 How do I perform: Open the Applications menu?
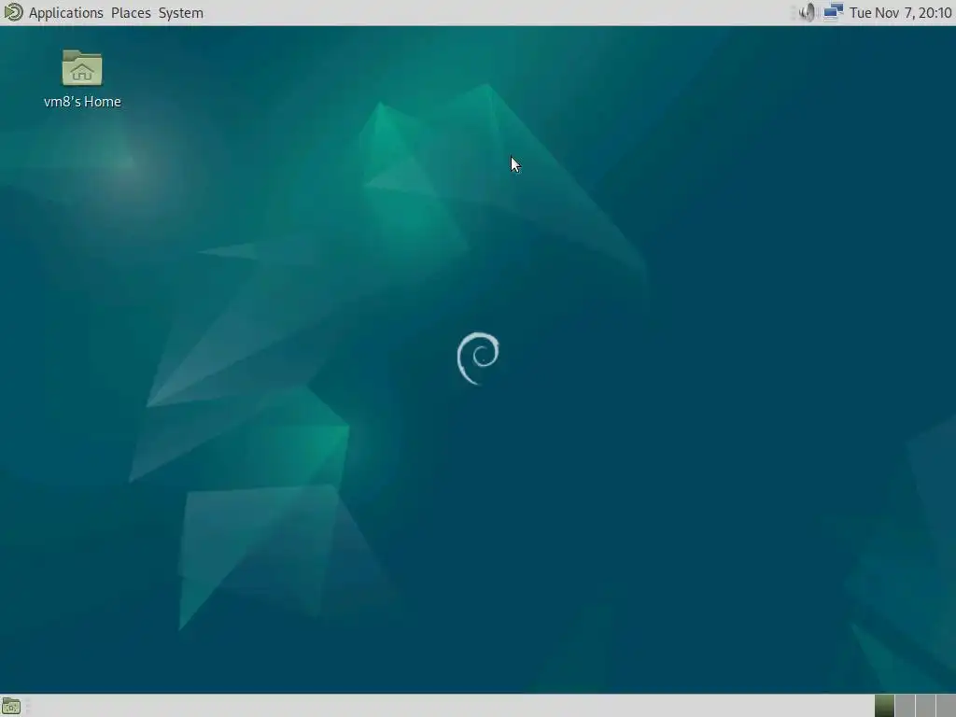pos(66,13)
